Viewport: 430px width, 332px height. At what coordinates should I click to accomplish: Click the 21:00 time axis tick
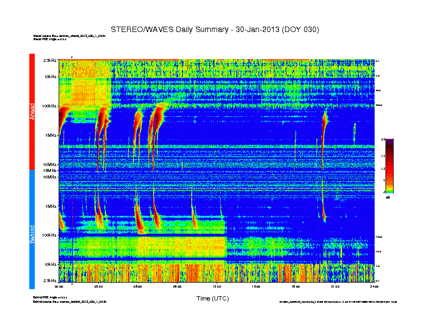click(335, 286)
